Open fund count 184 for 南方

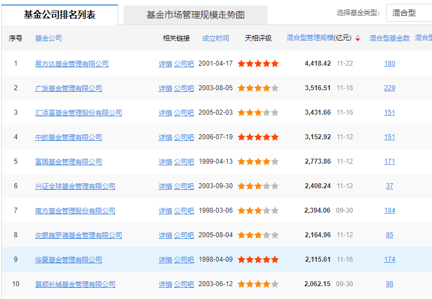(x=390, y=210)
